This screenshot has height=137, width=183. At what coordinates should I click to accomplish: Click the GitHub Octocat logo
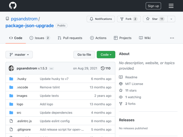tap(13, 5)
